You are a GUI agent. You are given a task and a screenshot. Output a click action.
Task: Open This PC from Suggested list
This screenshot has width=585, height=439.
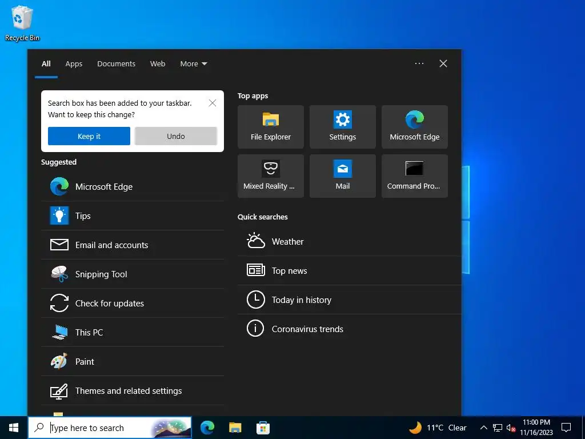click(133, 332)
